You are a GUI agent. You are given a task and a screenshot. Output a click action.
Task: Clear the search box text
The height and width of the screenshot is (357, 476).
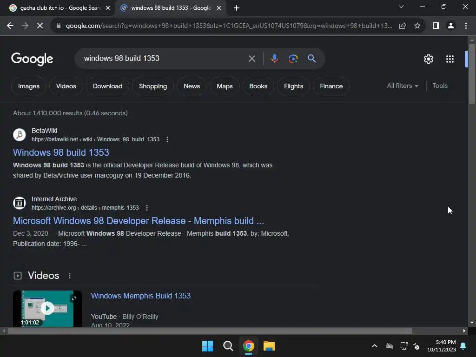(251, 59)
